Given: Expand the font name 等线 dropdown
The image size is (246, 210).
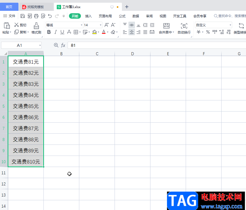Looking at the screenshot, I should (x=81, y=25).
